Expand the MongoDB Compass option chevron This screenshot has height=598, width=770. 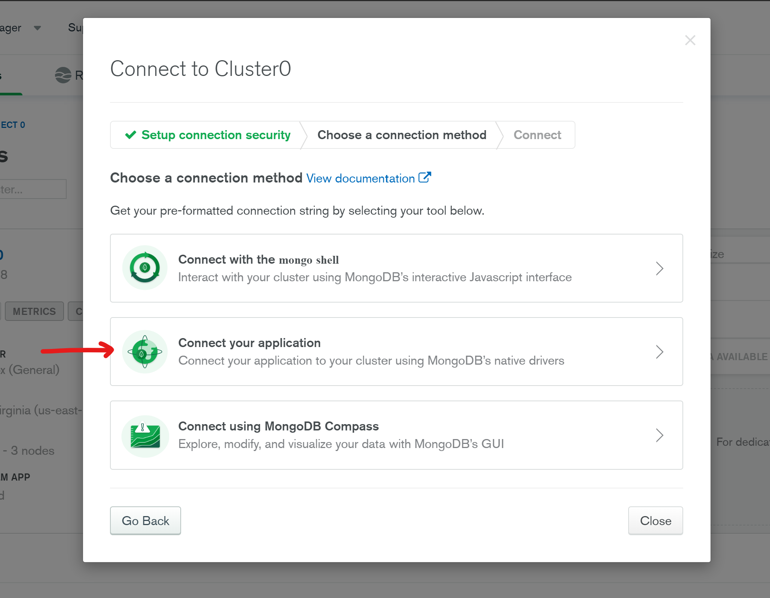(x=659, y=435)
